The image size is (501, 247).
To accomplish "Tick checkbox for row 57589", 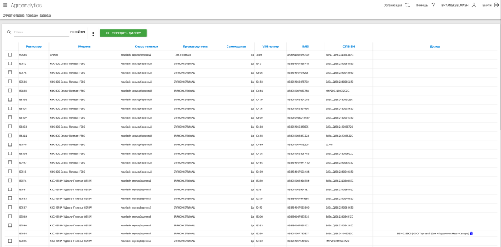I will click(x=10, y=216).
